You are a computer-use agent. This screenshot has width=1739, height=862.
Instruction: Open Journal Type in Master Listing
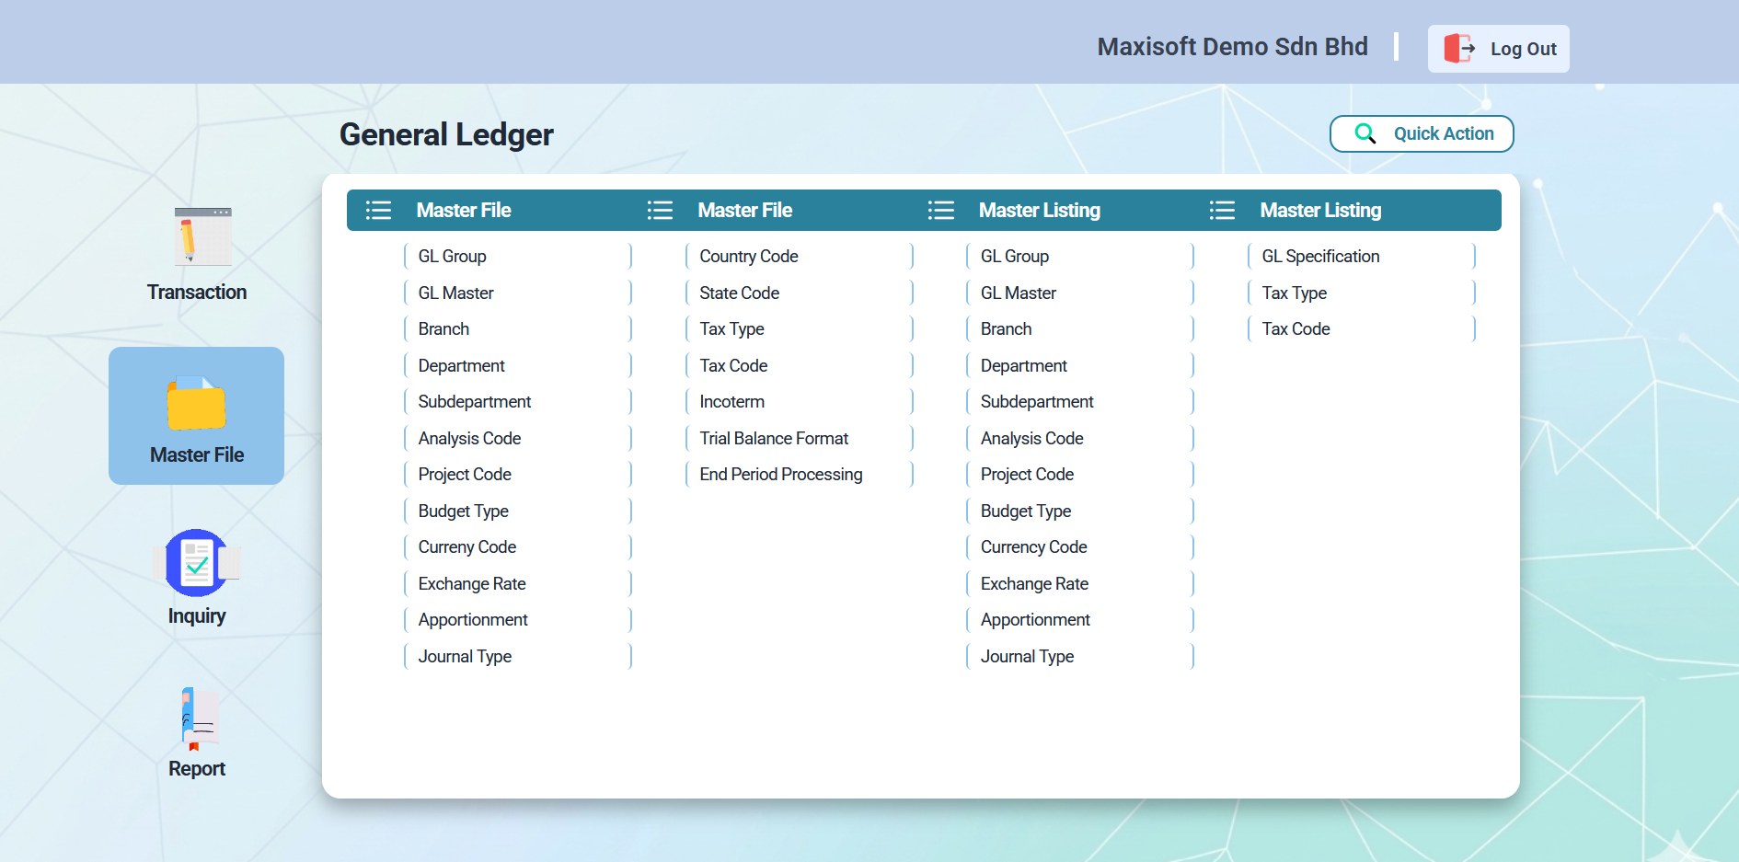pyautogui.click(x=1080, y=656)
